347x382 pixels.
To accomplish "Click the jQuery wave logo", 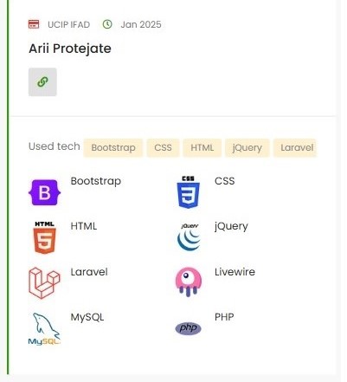I will pyautogui.click(x=189, y=236).
